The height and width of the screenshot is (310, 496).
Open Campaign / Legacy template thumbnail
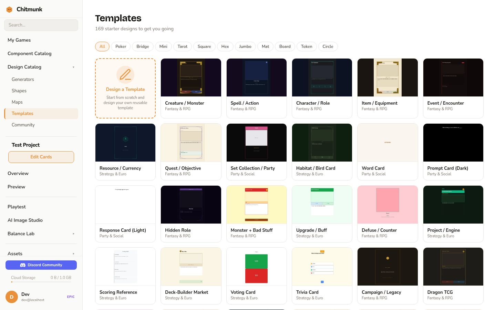coord(387,267)
